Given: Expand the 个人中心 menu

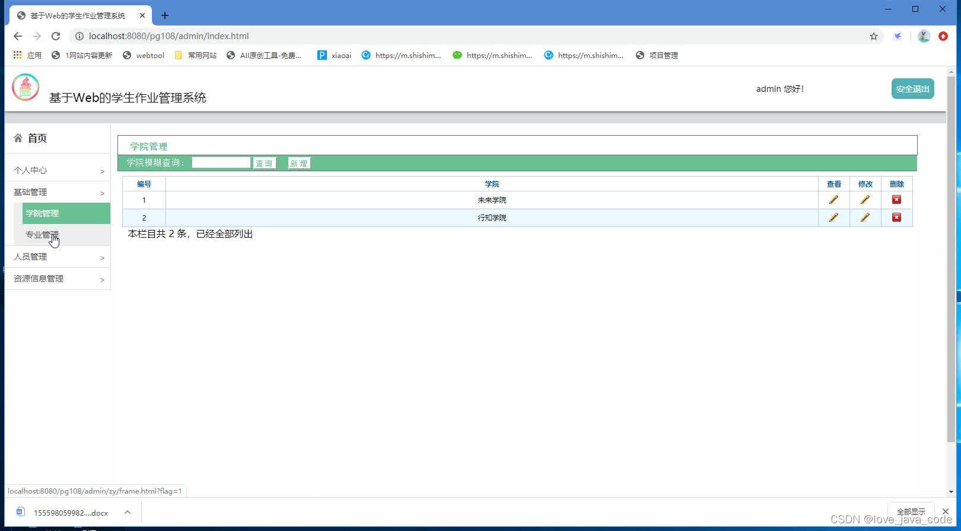Looking at the screenshot, I should [x=58, y=170].
